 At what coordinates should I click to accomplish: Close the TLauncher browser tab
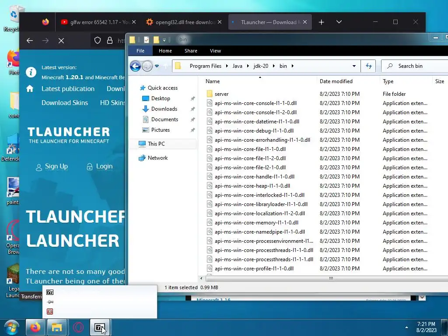point(305,22)
